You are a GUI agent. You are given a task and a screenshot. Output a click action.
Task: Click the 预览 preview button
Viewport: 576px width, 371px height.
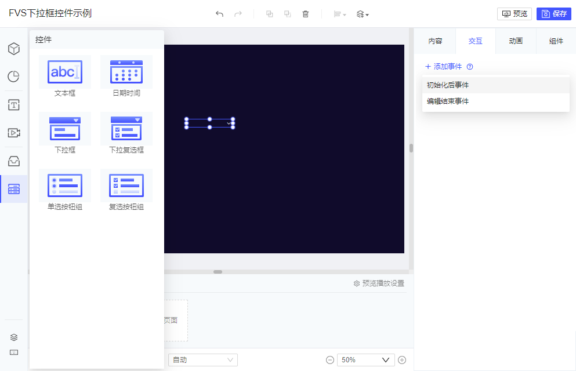point(515,14)
